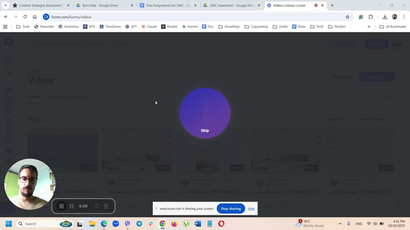Open the TimeZones bookmark
410x230 pixels.
tap(110, 27)
